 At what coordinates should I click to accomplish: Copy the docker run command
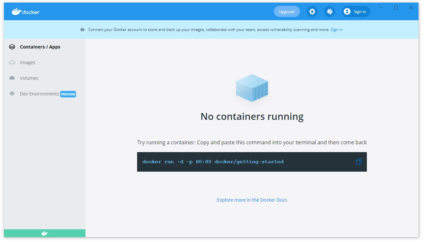coord(358,162)
